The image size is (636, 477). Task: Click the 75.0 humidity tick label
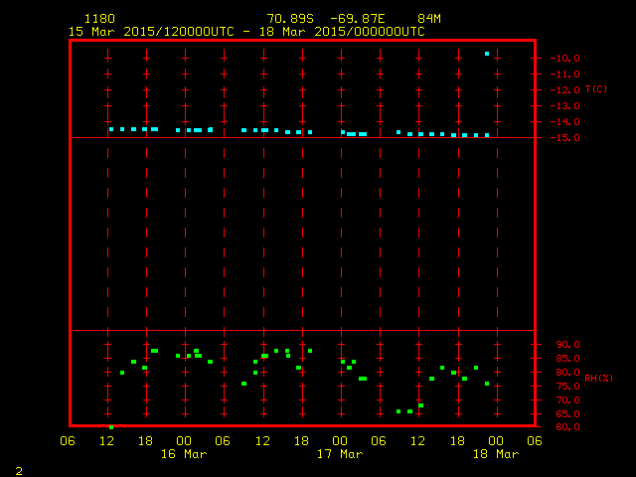(565, 387)
